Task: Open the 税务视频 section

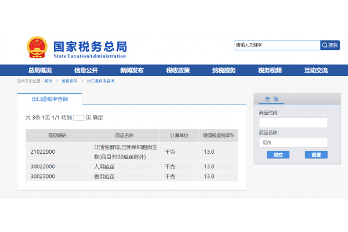Action: (270, 70)
